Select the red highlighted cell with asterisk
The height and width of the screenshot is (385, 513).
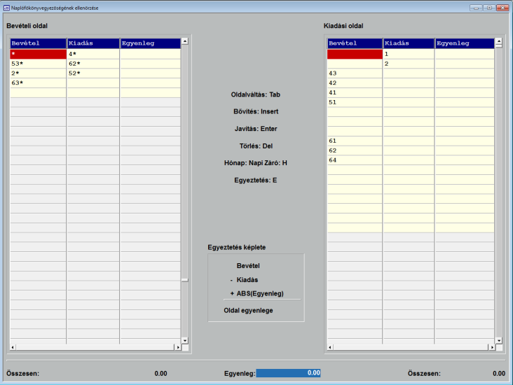(x=39, y=54)
